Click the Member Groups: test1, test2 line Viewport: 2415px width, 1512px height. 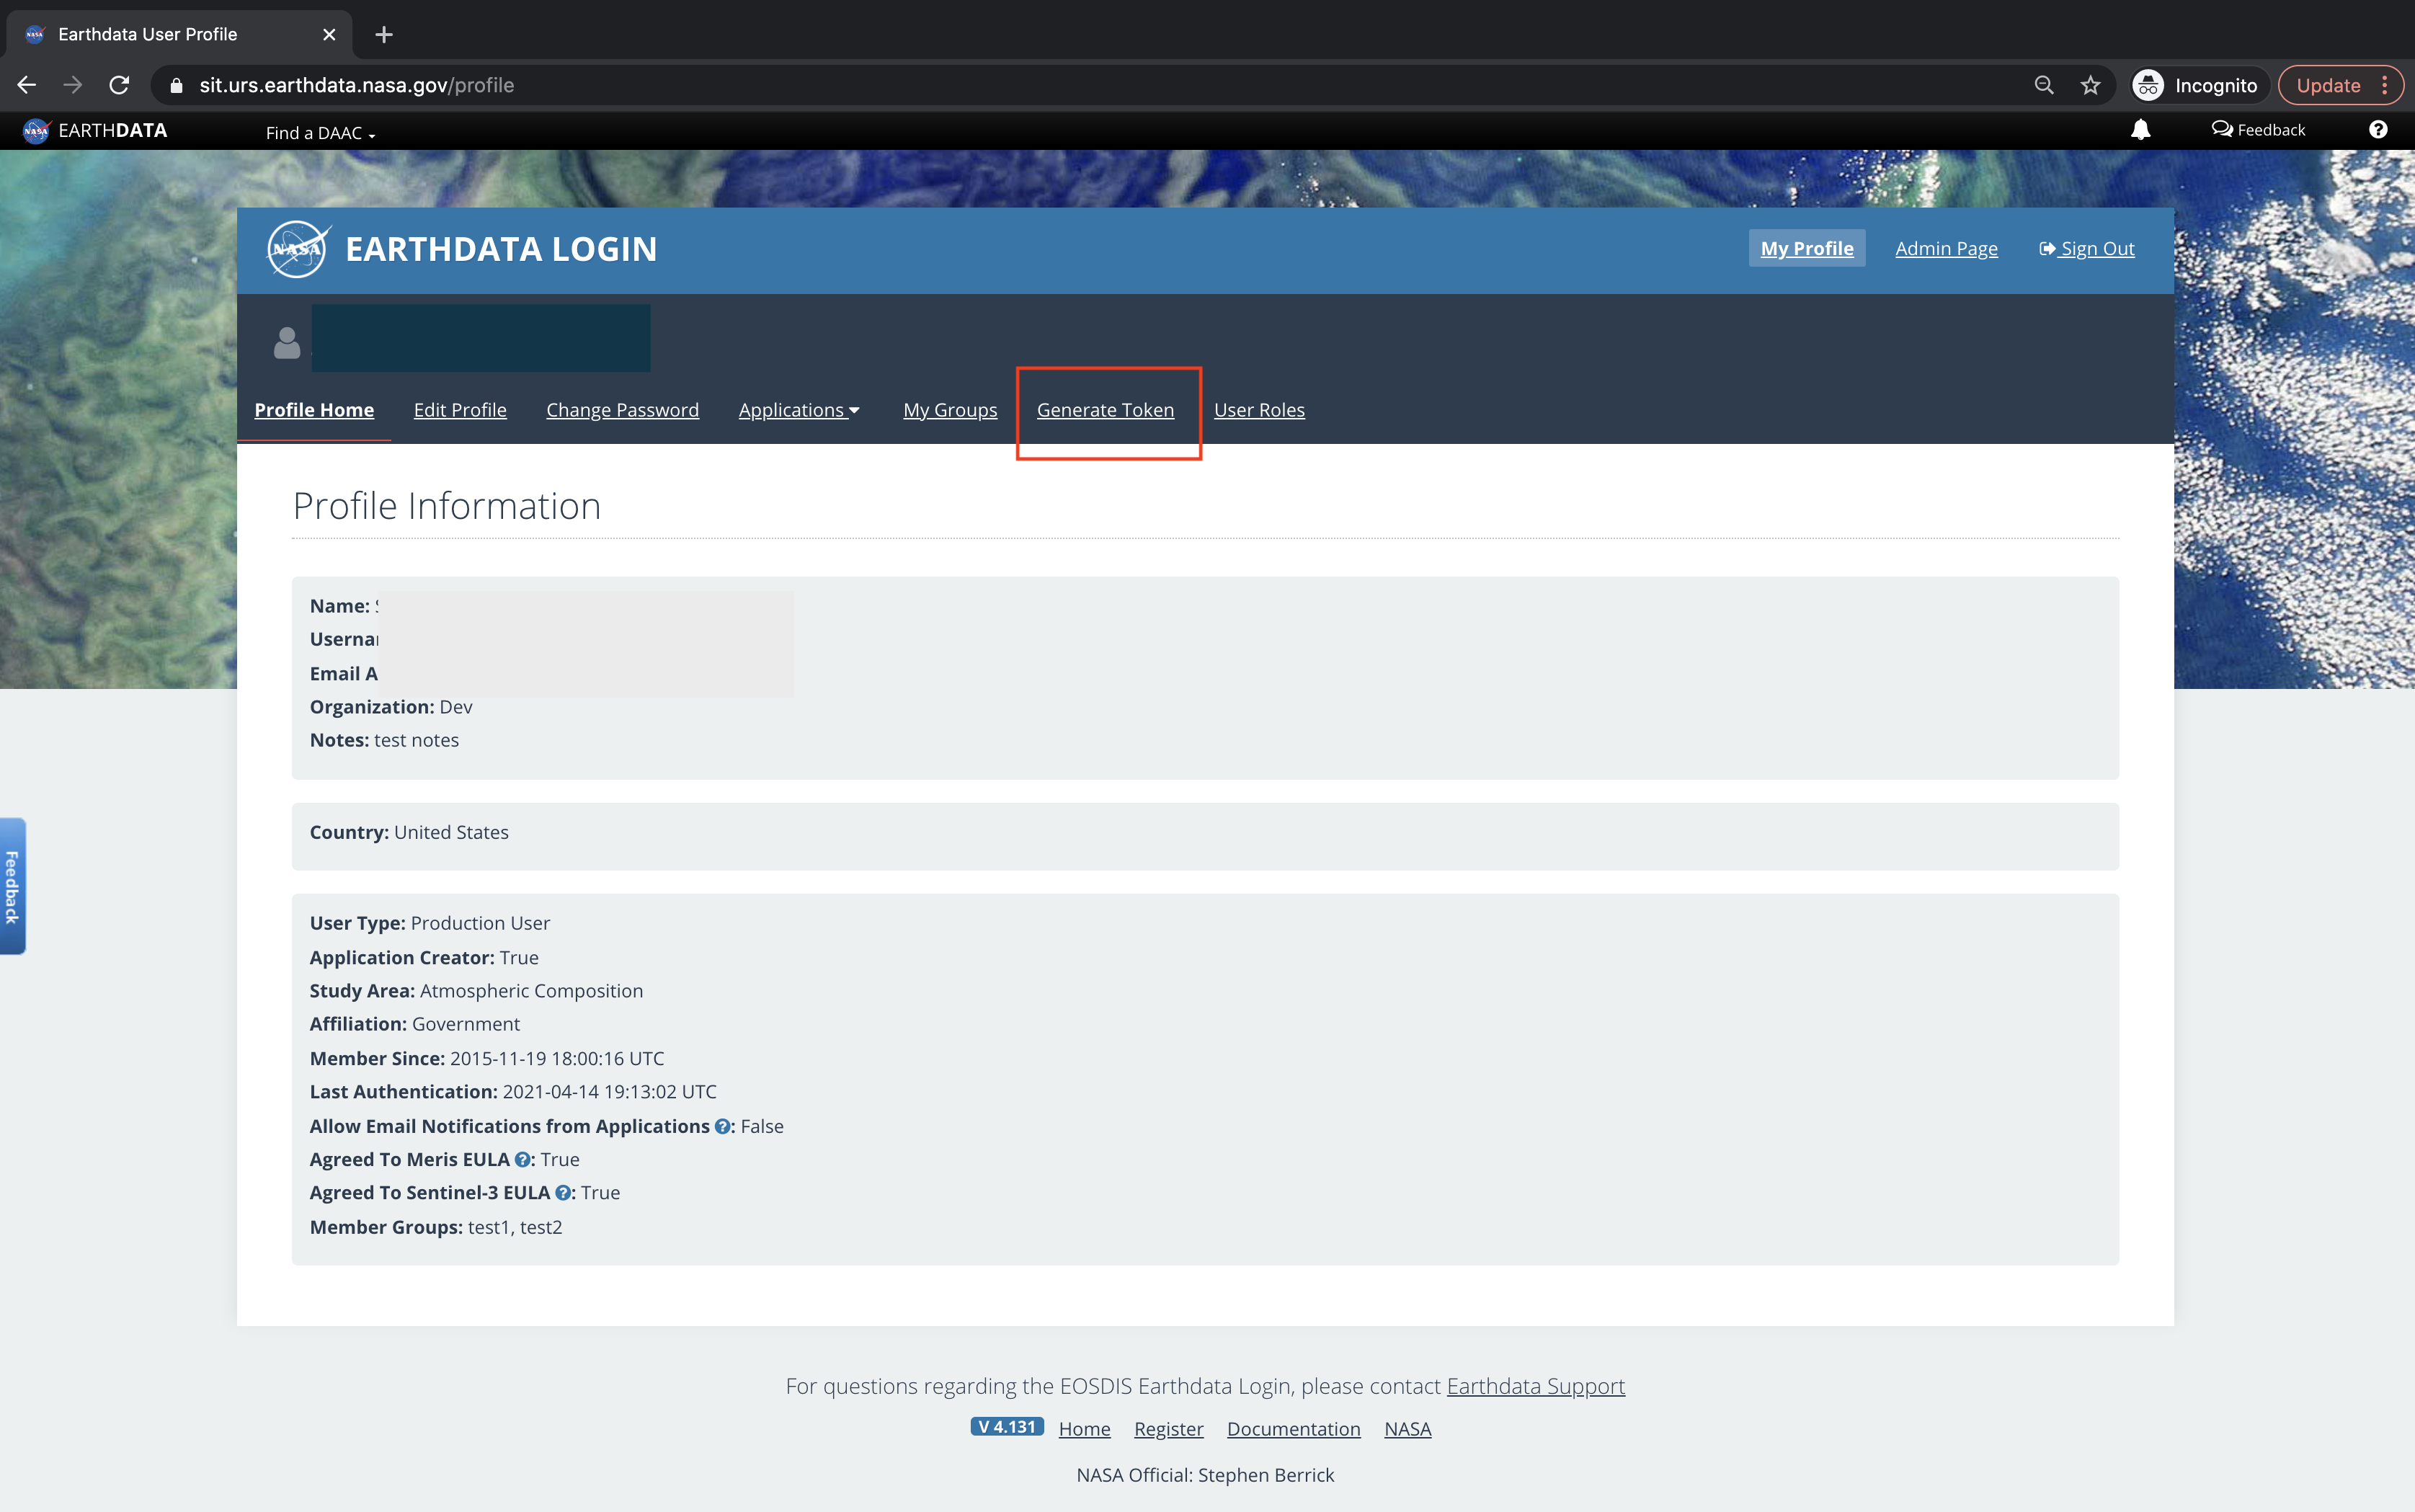(436, 1227)
